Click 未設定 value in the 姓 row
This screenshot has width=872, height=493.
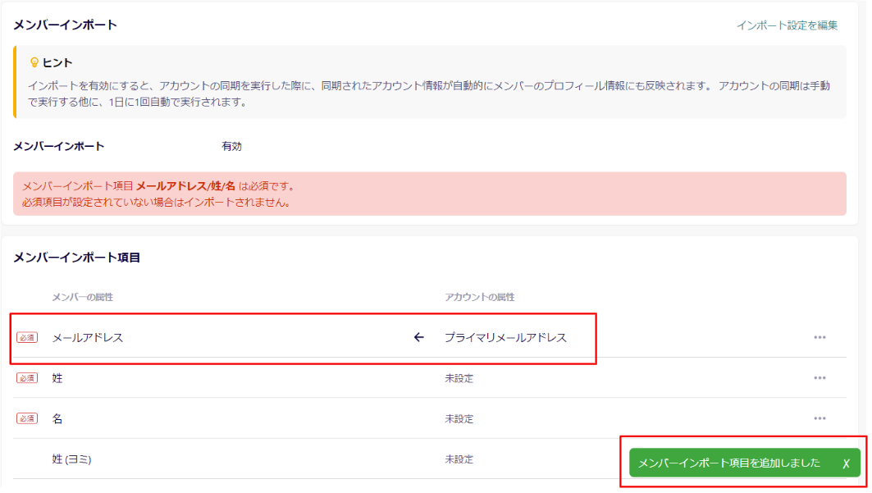[x=459, y=378]
